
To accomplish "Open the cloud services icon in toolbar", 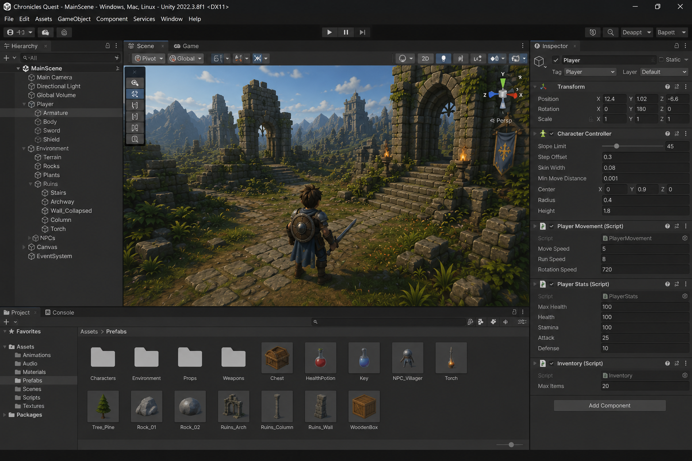I will tap(46, 32).
